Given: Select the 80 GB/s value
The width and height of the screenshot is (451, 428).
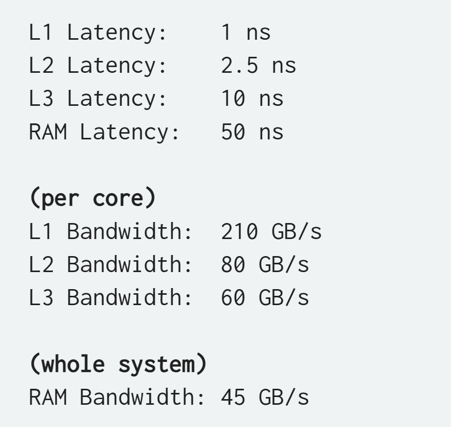Looking at the screenshot, I should pos(265,264).
